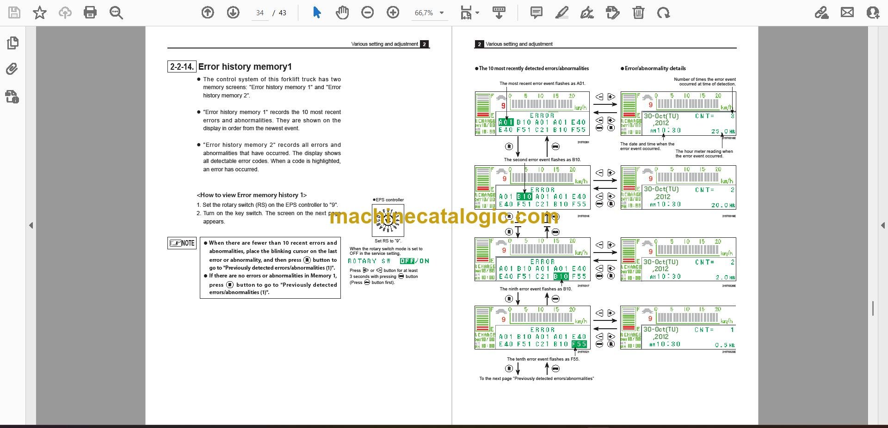The width and height of the screenshot is (888, 428).
Task: Rotate the page view
Action: (x=663, y=12)
